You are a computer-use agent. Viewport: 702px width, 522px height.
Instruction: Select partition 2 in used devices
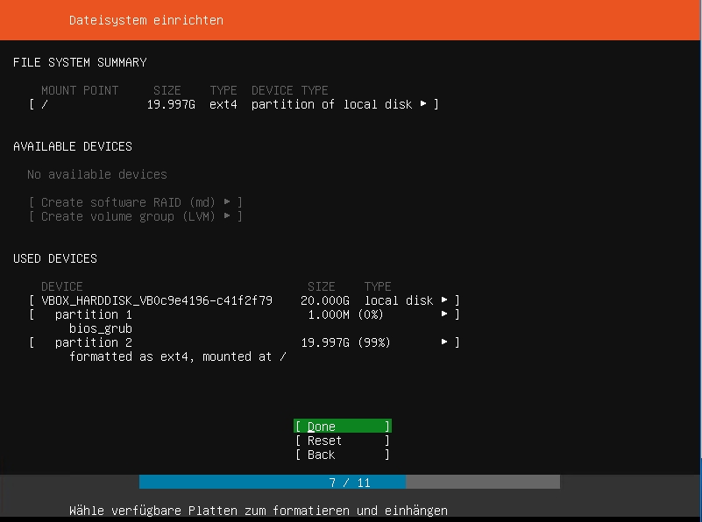click(93, 342)
